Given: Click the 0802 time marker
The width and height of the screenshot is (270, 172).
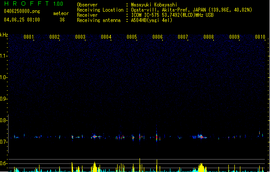Looking at the screenshot, I should point(55,37).
